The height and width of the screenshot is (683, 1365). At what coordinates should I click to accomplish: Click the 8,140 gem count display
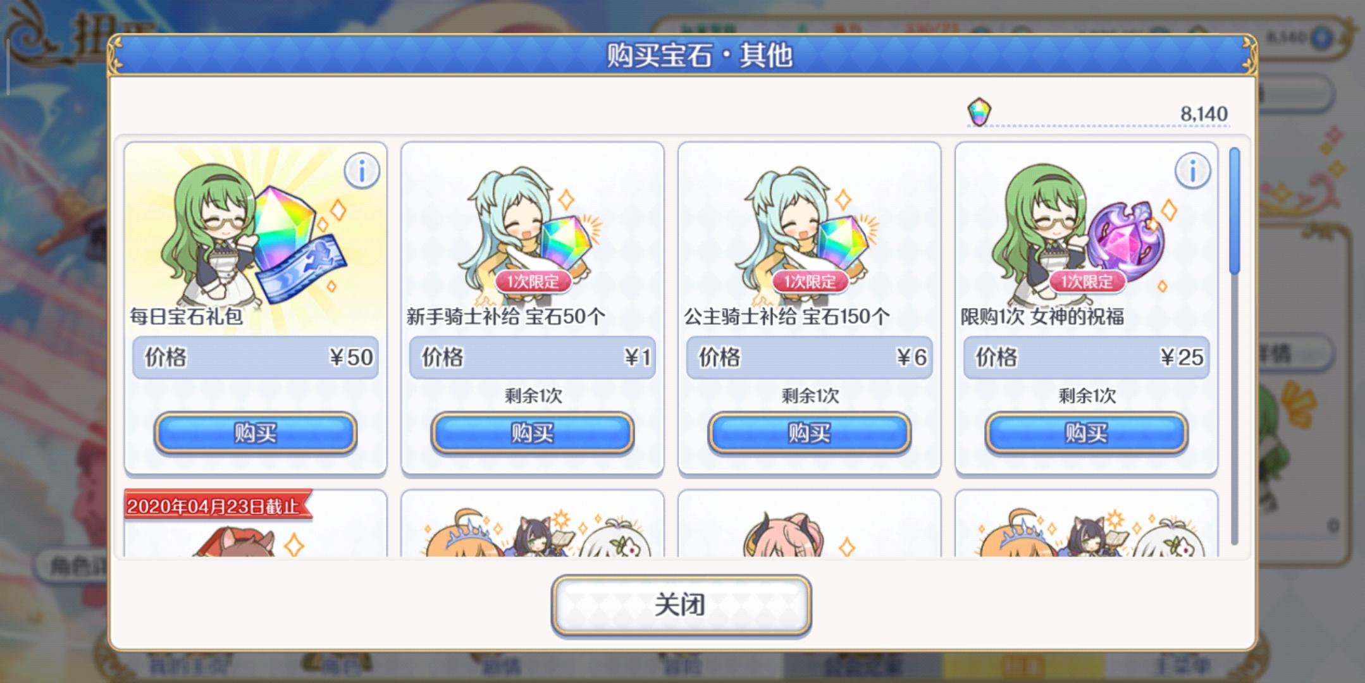click(x=1204, y=114)
